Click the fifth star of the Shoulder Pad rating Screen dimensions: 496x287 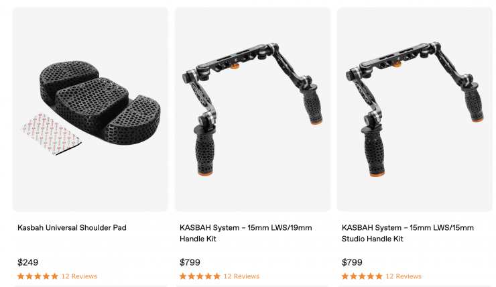[x=55, y=276]
